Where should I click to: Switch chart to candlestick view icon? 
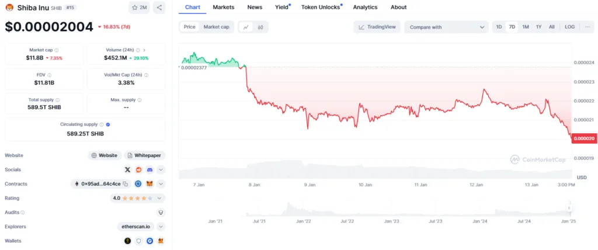coord(260,27)
